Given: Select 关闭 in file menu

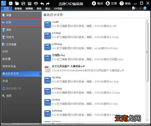Looking at the screenshot, I should coord(21,81).
